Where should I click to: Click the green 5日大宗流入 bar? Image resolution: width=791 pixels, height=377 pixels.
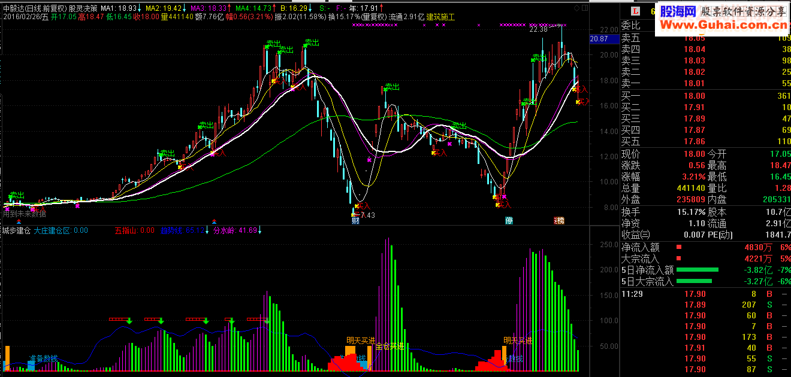coord(695,281)
